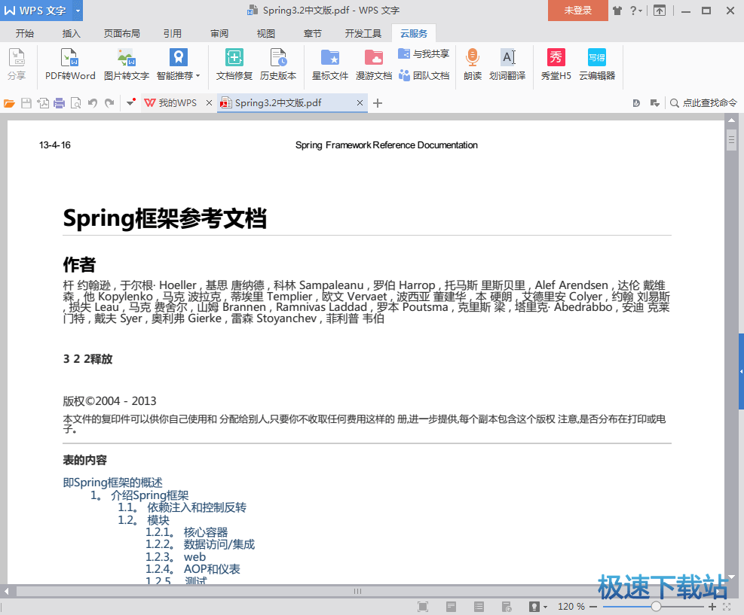Screen dimensions: 744x615
Task: Click the open folder icon in quick toolbar
Action: [9, 103]
